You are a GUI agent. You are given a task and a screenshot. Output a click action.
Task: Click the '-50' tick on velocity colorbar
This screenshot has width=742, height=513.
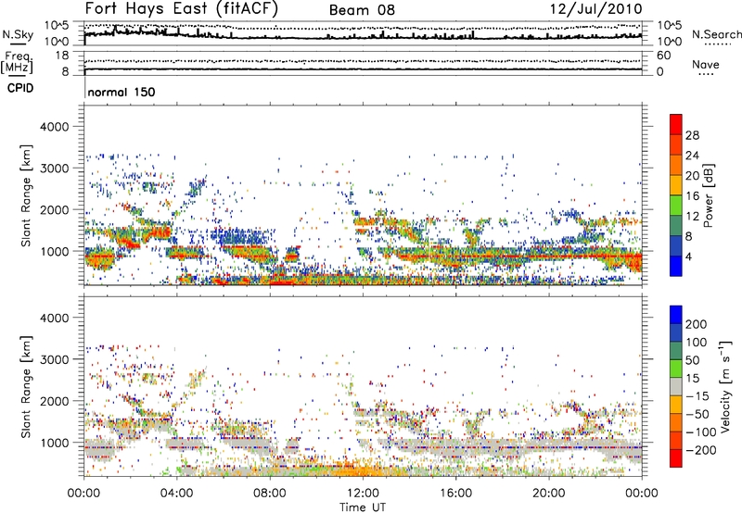coord(697,414)
